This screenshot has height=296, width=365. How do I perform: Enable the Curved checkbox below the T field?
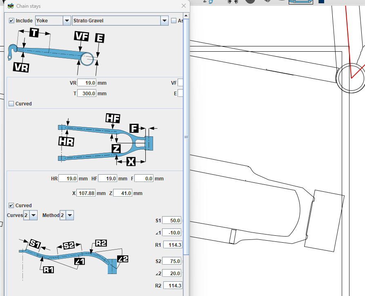(x=11, y=104)
